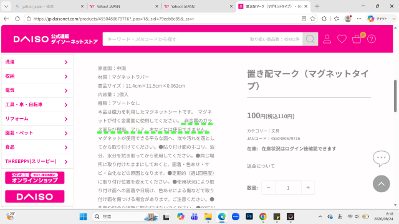The height and width of the screenshot is (224, 399).
Task: Open Copilot chat button
Action: [378, 19]
